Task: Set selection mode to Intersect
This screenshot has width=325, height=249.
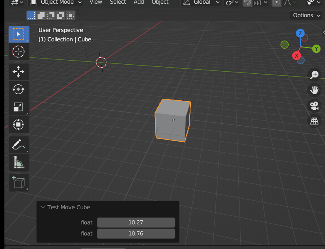Action: pyautogui.click(x=70, y=16)
